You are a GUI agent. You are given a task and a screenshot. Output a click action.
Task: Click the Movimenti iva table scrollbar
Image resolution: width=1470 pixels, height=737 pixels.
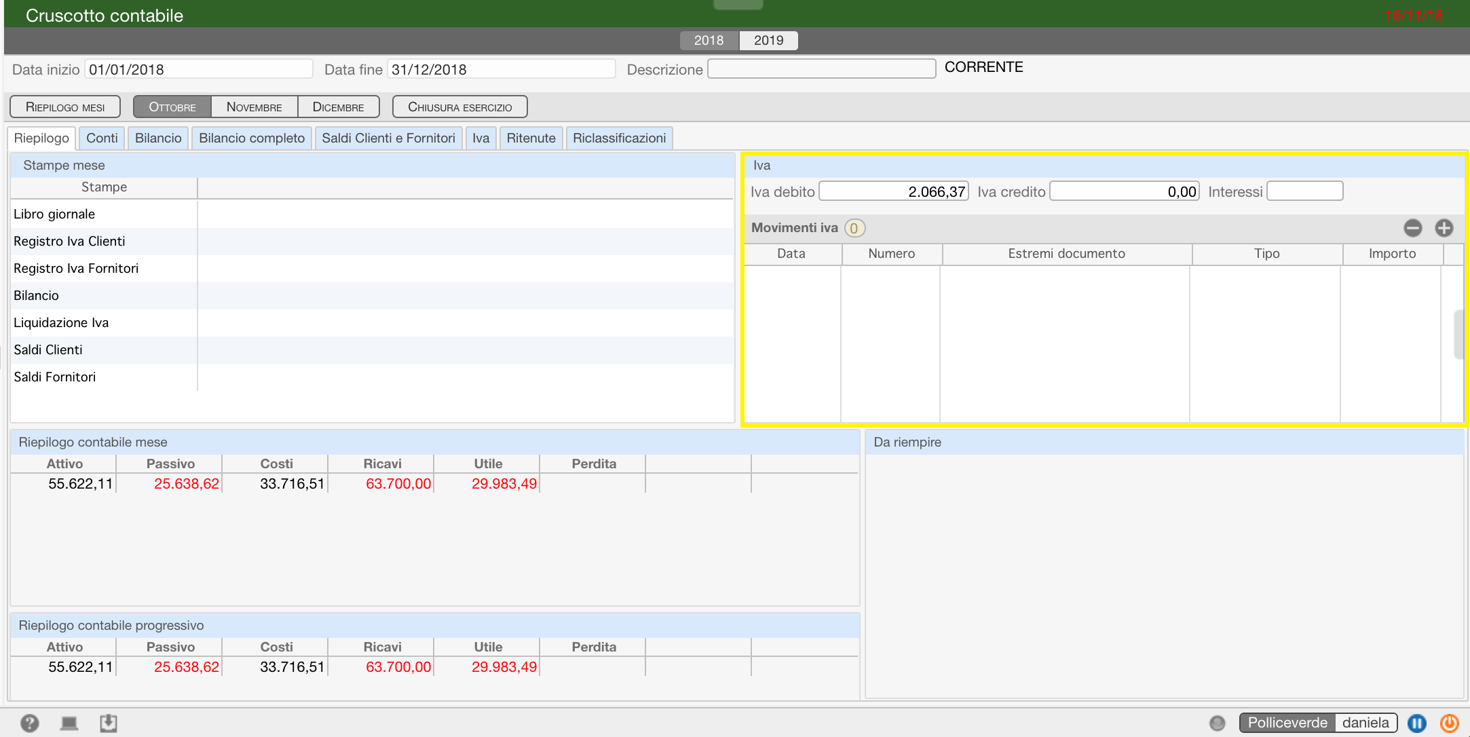pos(1458,334)
